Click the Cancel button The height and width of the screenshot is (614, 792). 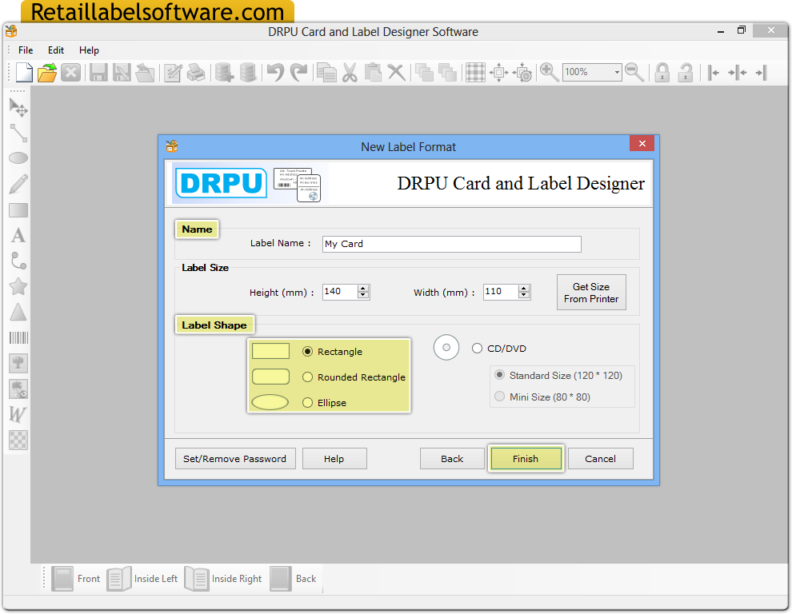[x=601, y=458]
